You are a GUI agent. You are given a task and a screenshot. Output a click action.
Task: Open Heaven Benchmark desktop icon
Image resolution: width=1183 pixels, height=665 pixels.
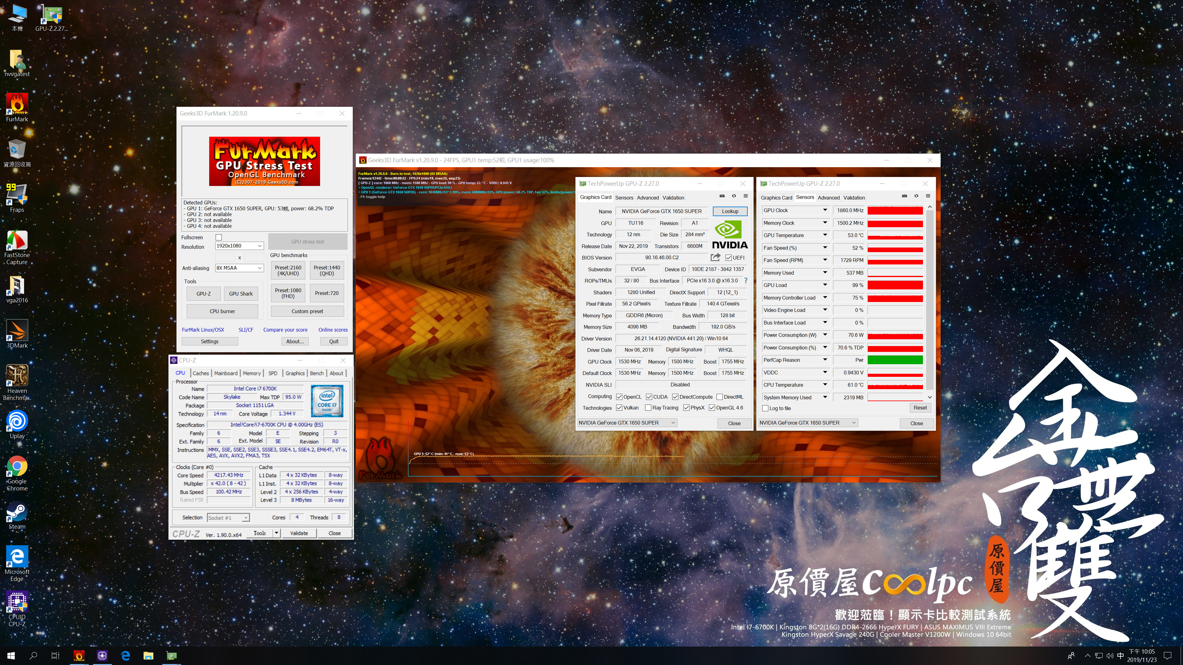click(17, 382)
